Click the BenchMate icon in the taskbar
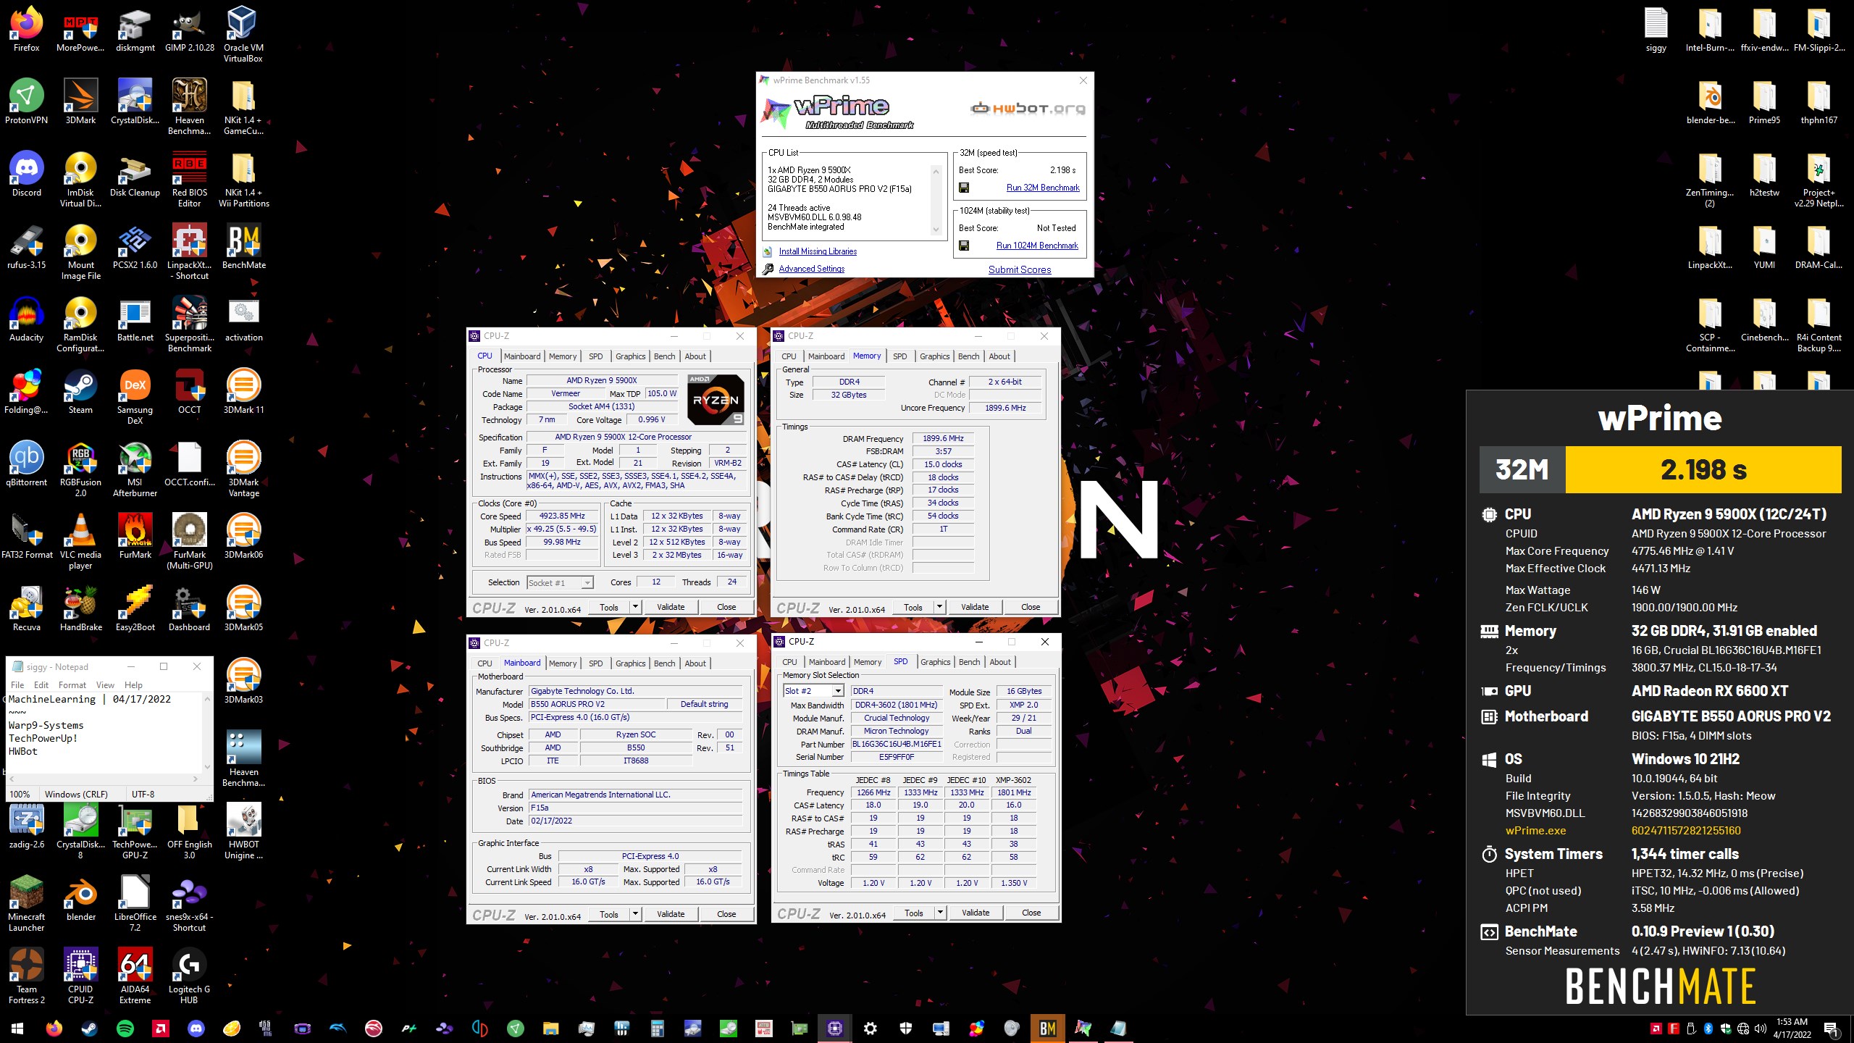Image resolution: width=1854 pixels, height=1043 pixels. click(x=1047, y=1028)
